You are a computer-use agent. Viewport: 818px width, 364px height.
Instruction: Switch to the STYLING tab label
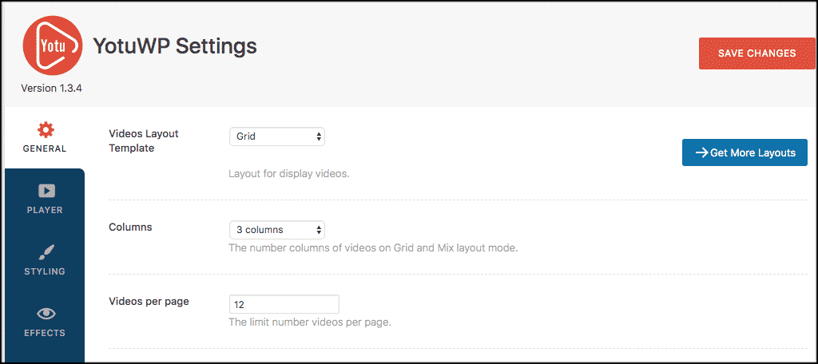pos(45,271)
